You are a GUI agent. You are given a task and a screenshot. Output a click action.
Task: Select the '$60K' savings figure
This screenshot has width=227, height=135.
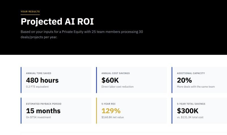(110, 80)
